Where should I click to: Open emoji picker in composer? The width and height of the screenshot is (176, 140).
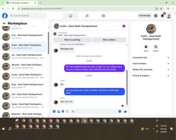120,112
